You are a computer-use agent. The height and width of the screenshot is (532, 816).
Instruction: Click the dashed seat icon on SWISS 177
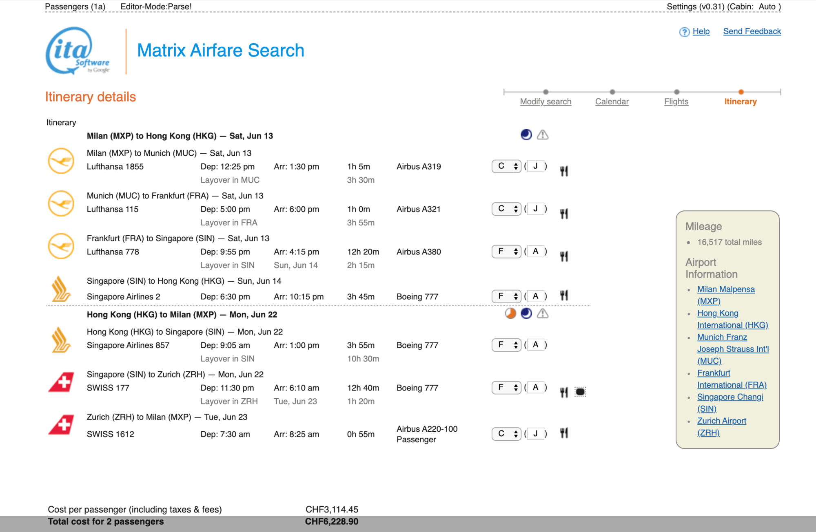tap(580, 392)
